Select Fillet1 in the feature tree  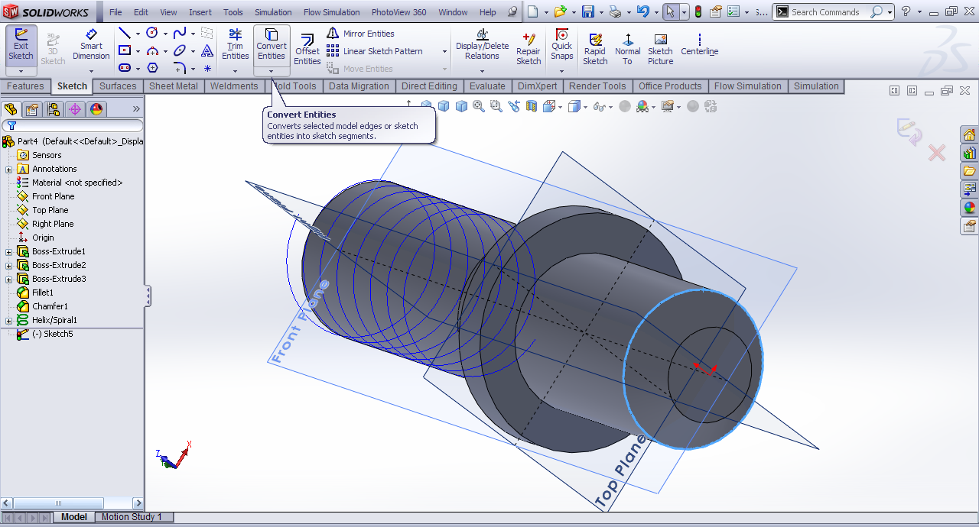(x=43, y=293)
